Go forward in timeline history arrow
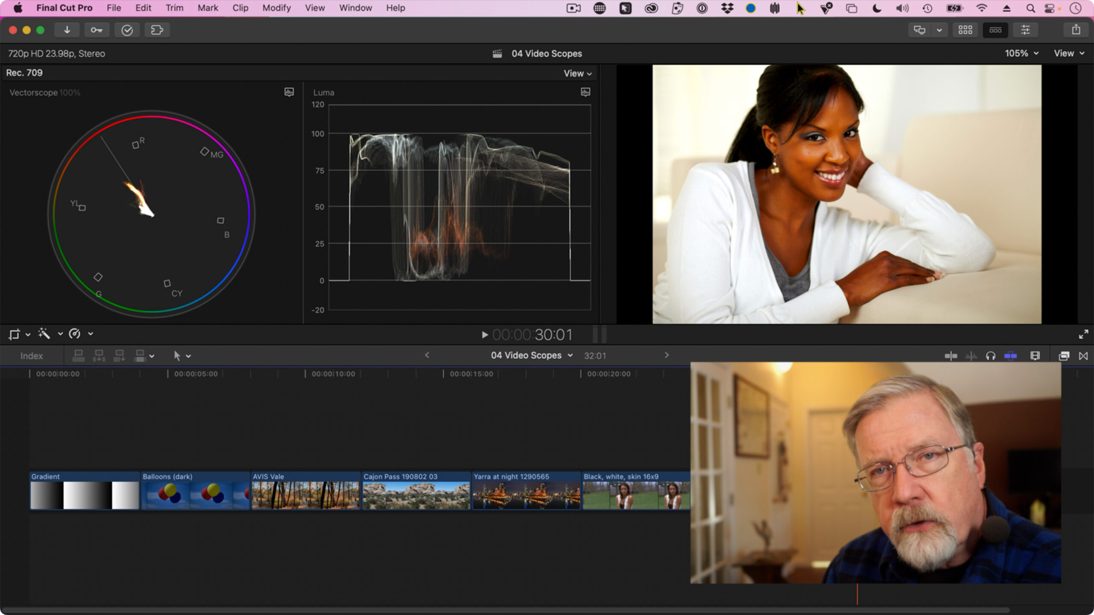This screenshot has height=615, width=1094. (667, 355)
